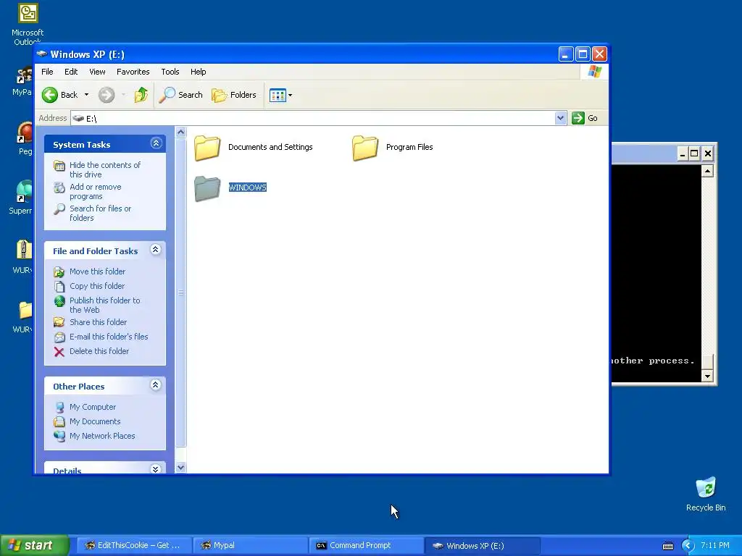Click Move this folder link
The width and height of the screenshot is (742, 556).
coord(98,271)
